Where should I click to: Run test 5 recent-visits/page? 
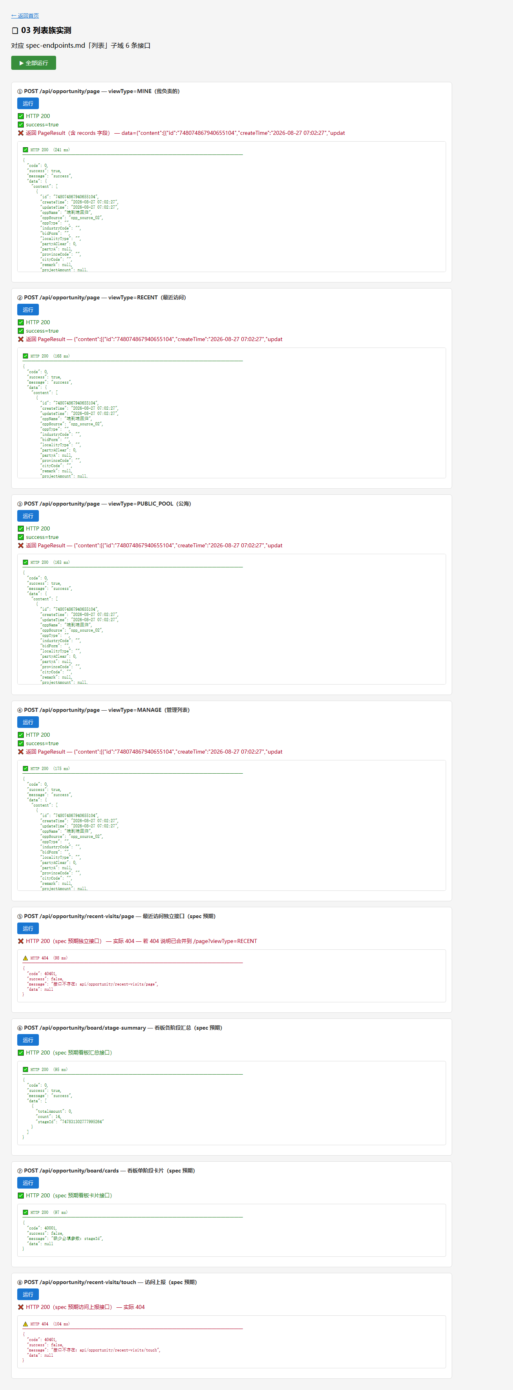coord(28,929)
